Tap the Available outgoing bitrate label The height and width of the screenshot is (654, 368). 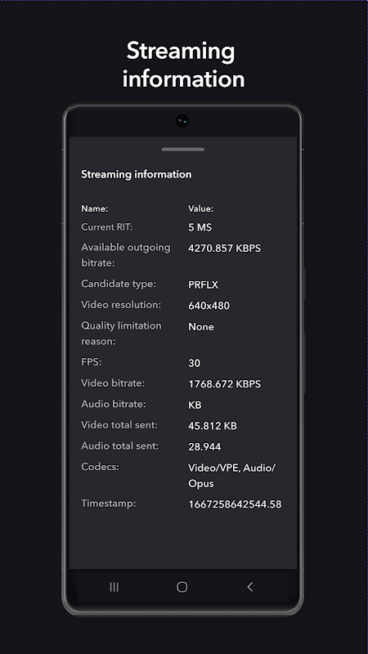click(x=126, y=255)
